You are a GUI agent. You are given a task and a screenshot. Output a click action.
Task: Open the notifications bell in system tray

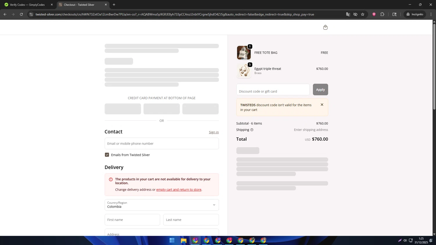[431, 240]
